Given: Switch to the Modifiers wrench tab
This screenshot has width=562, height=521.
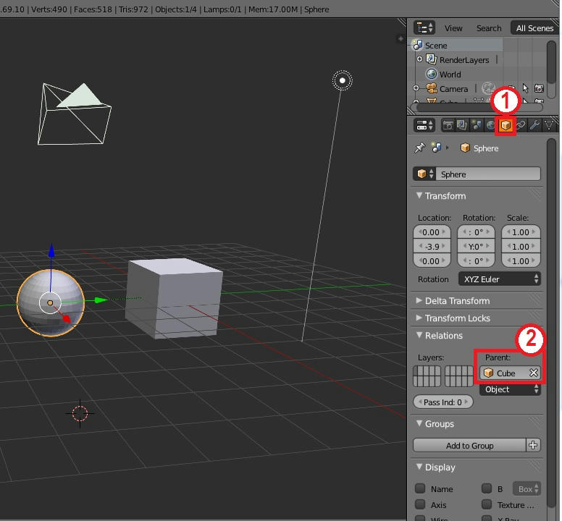Looking at the screenshot, I should 534,125.
